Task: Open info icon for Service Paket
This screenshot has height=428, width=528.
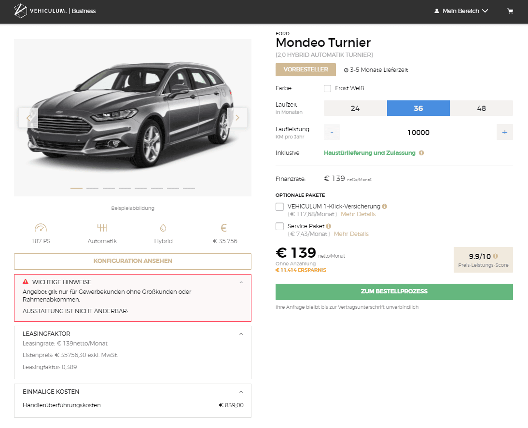Action: [329, 226]
